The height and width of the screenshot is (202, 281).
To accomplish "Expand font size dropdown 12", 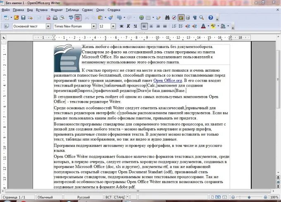I will pyautogui.click(x=113, y=26).
